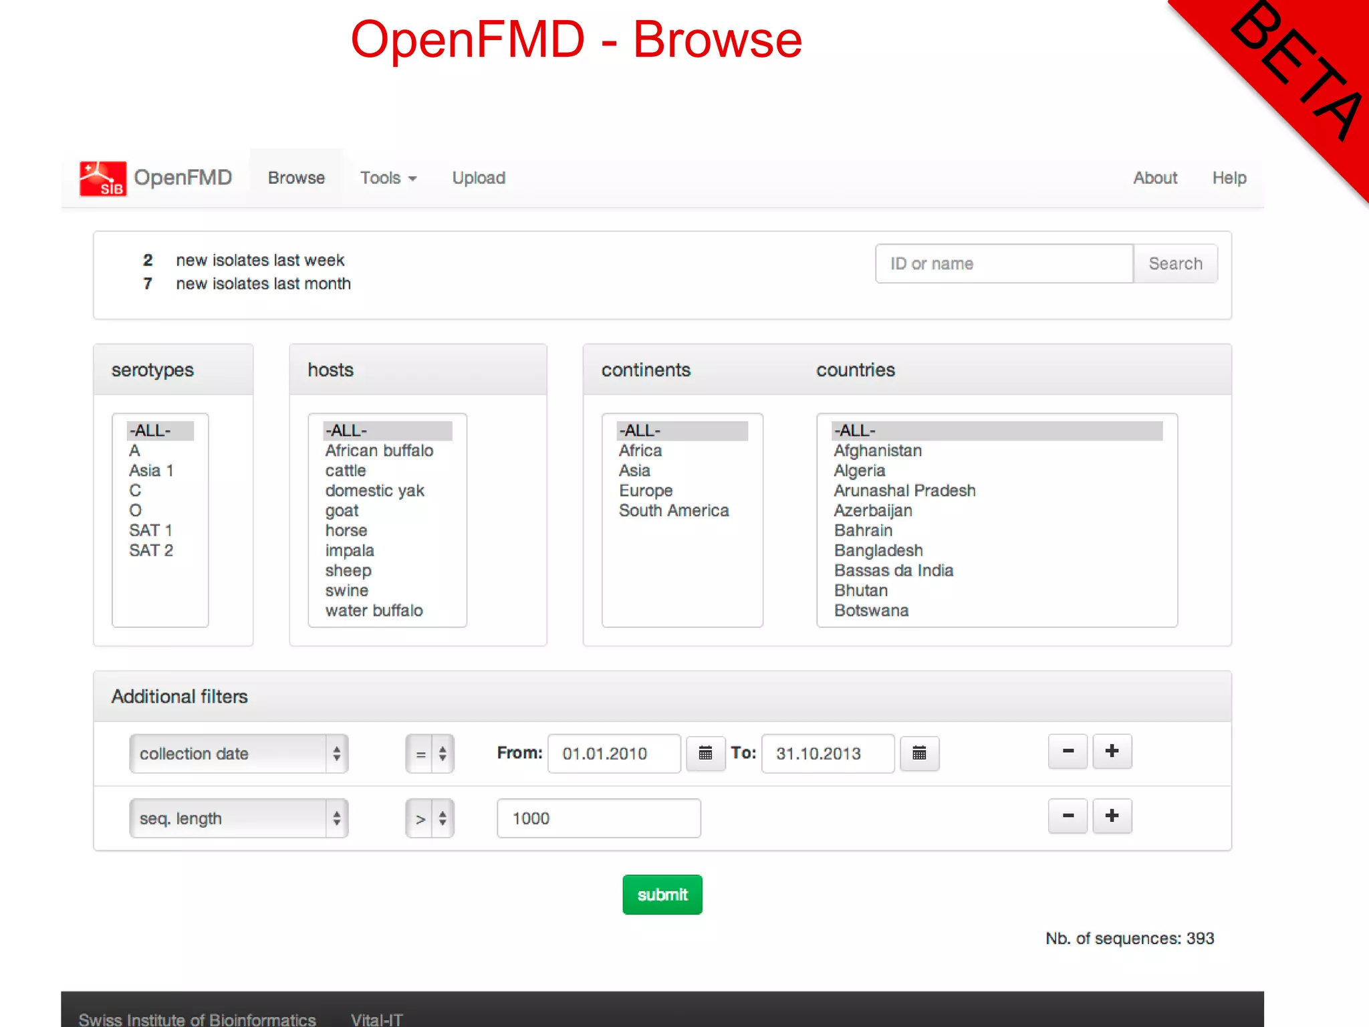Select water buffalo in hosts list

click(374, 610)
